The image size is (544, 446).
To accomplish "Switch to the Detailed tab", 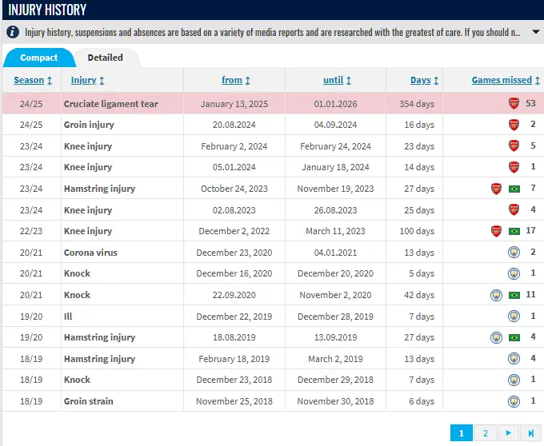I will click(x=106, y=58).
